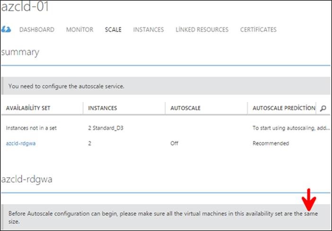
Task: Switch to the MONITOR tab
Action: [x=79, y=29]
